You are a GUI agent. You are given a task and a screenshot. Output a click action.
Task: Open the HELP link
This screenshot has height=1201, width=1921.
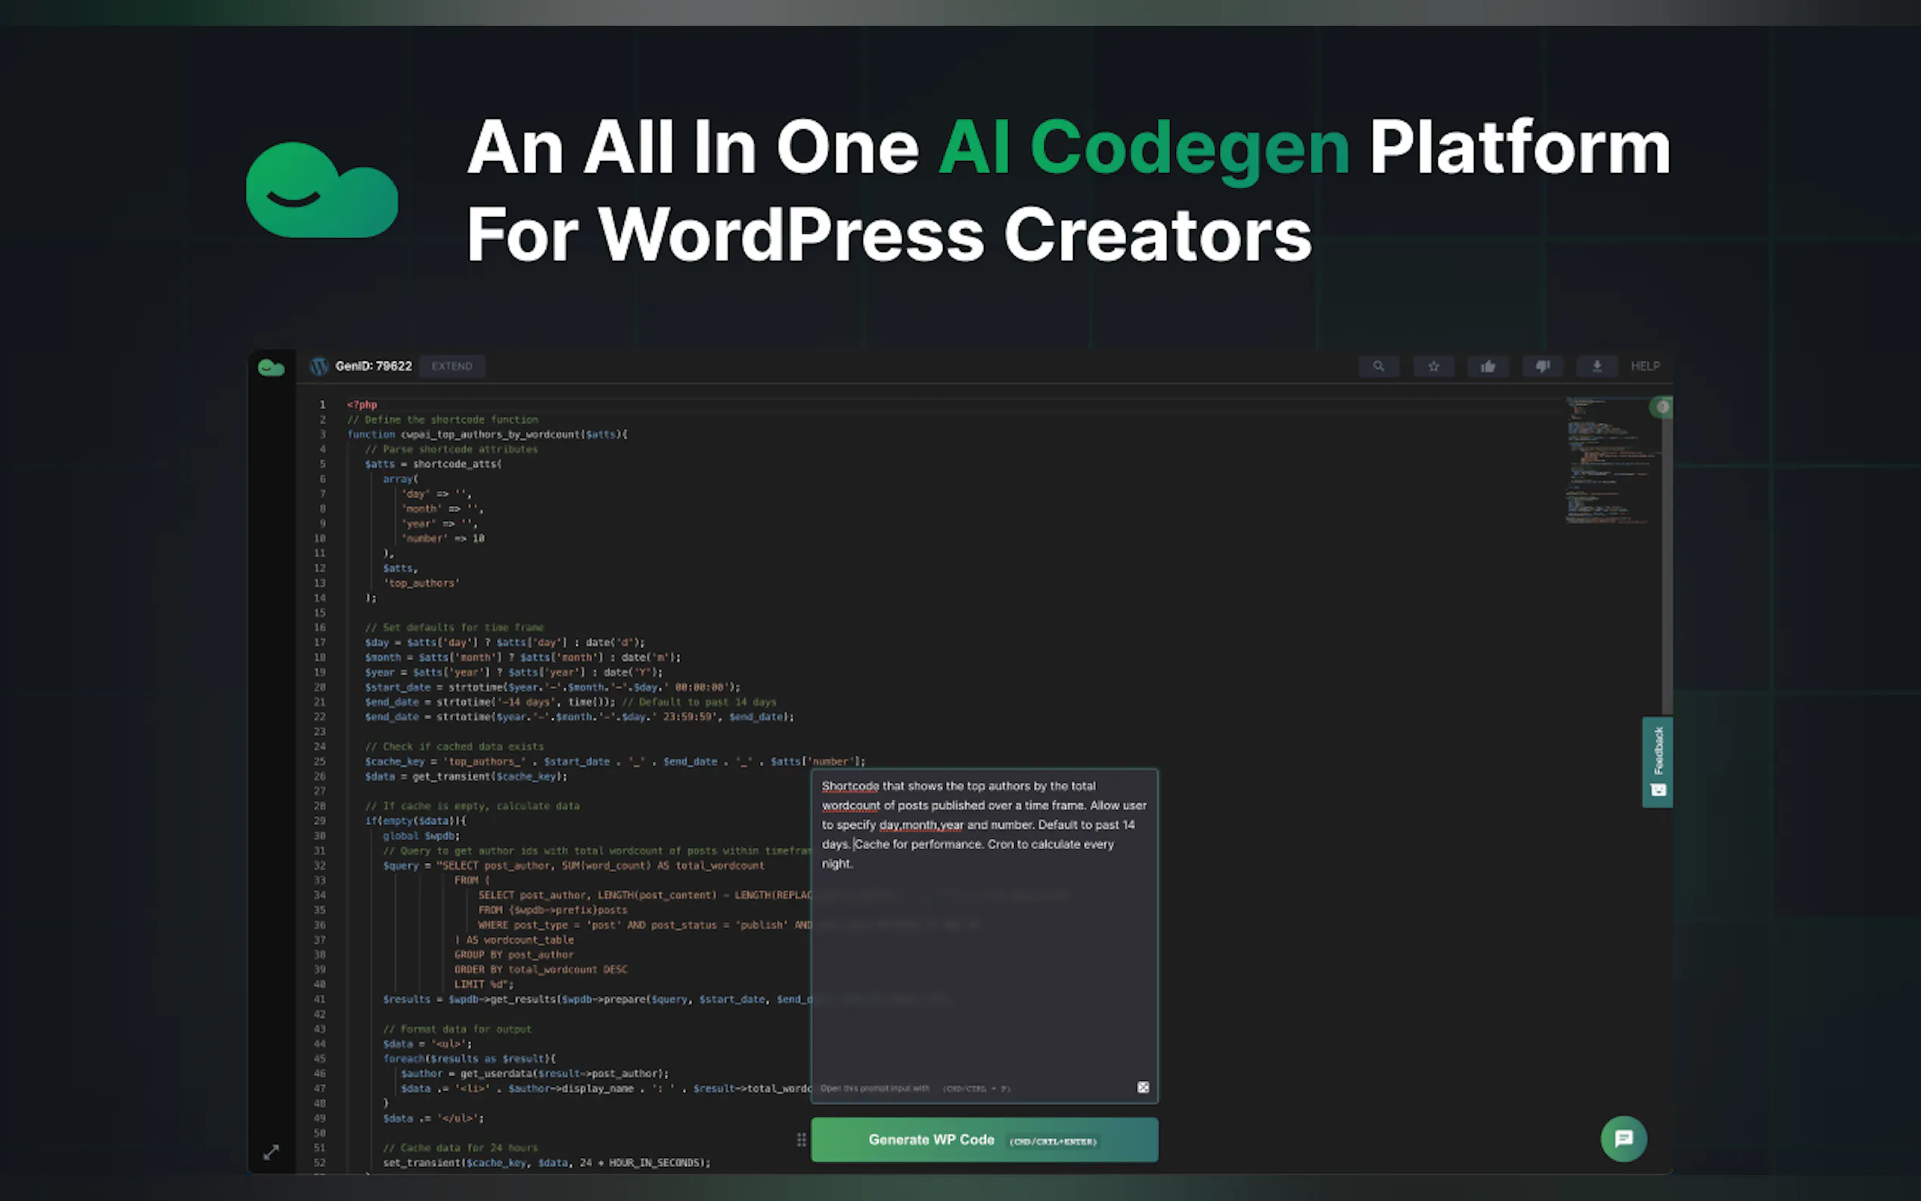1645,366
